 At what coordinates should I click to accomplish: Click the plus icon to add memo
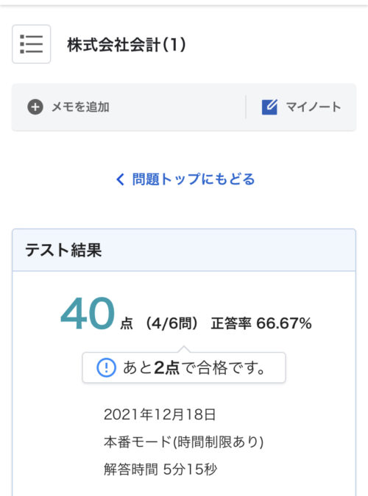pyautogui.click(x=35, y=107)
